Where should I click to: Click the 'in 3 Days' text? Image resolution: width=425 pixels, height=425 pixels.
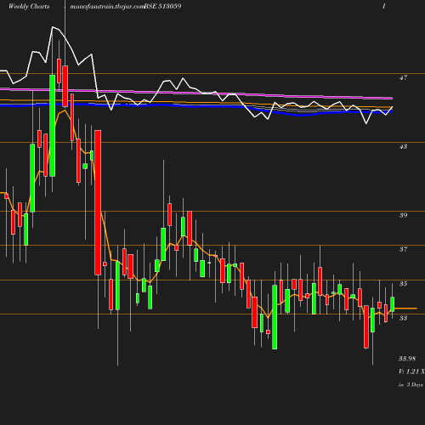[411, 385]
